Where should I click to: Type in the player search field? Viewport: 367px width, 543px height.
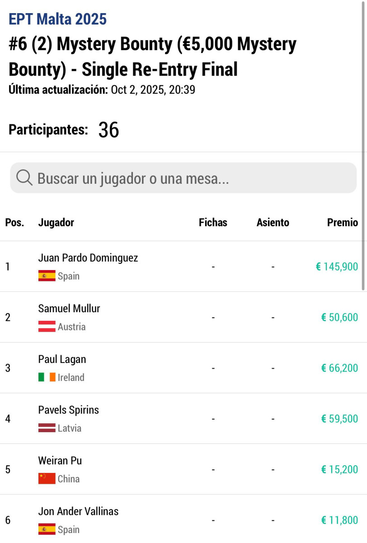[x=190, y=178]
